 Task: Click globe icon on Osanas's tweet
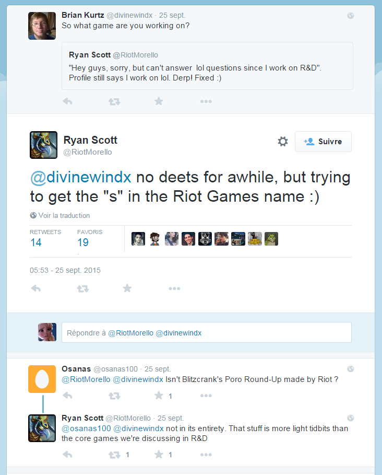(351, 369)
